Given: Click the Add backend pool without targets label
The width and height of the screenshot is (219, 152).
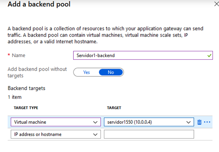Looking at the screenshot, I should point(37,73).
